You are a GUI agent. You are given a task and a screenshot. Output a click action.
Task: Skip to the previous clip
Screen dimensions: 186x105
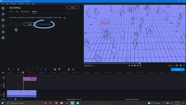pyautogui.click(x=129, y=65)
